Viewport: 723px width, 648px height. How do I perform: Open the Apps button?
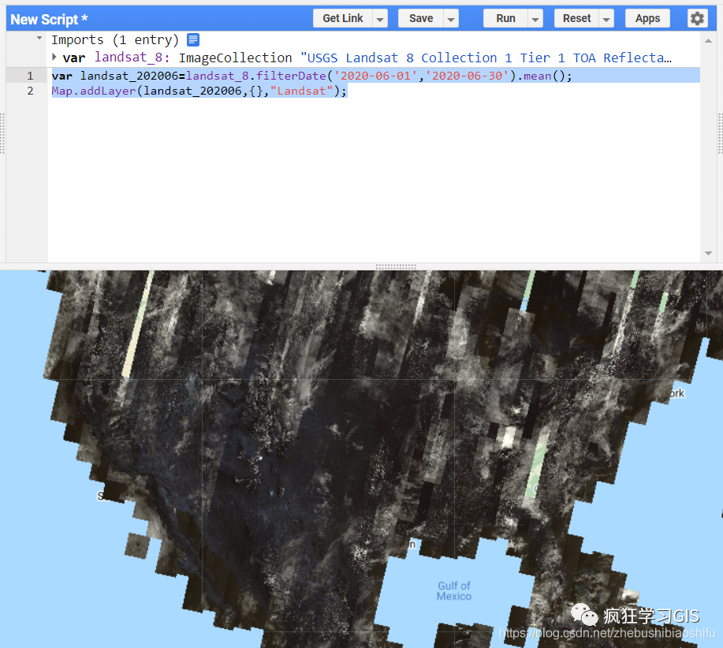point(647,18)
